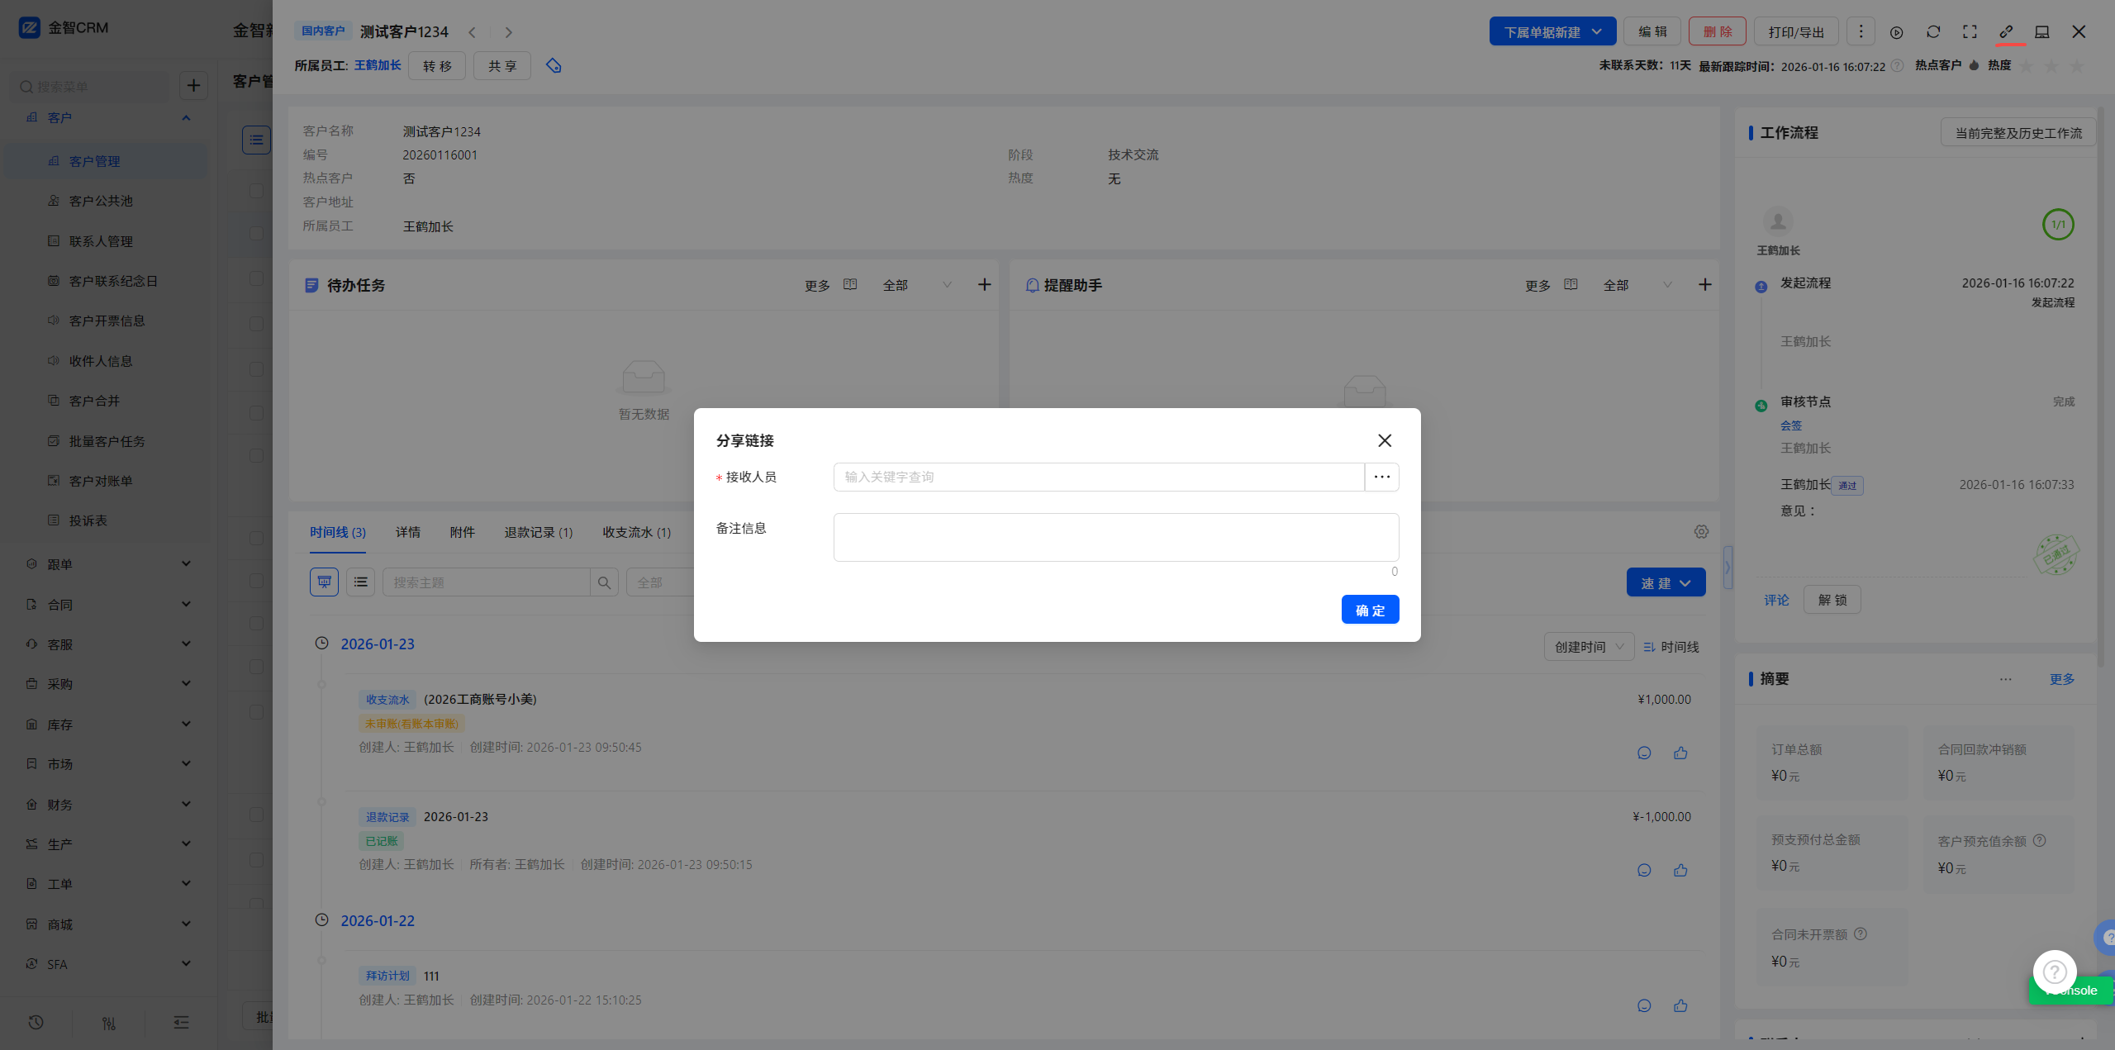Click timeline settings gear icon
2115x1050 pixels.
click(1701, 532)
